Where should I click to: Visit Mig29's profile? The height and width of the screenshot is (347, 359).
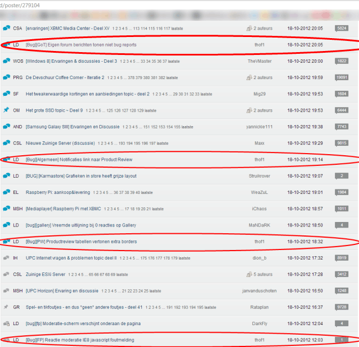(259, 94)
